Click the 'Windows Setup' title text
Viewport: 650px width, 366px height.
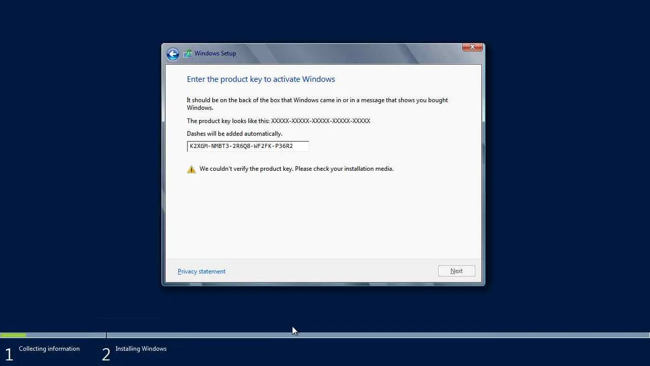(215, 53)
